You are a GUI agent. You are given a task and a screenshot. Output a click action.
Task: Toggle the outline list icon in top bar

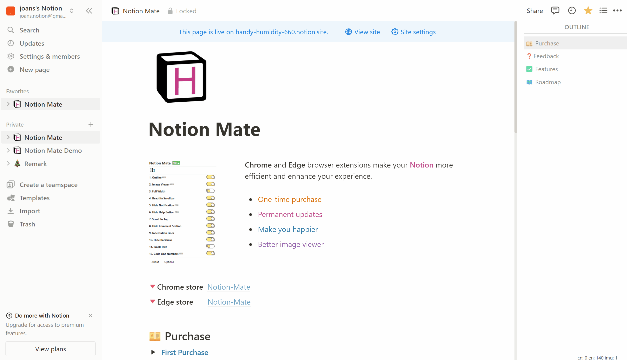603,10
